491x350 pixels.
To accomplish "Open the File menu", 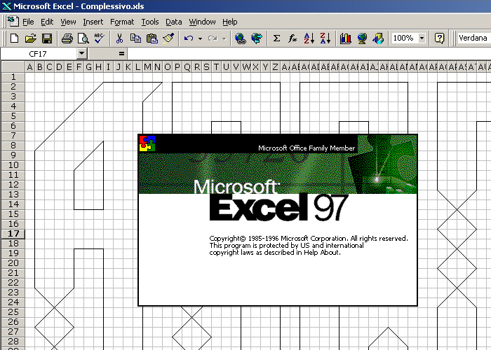I will click(28, 22).
